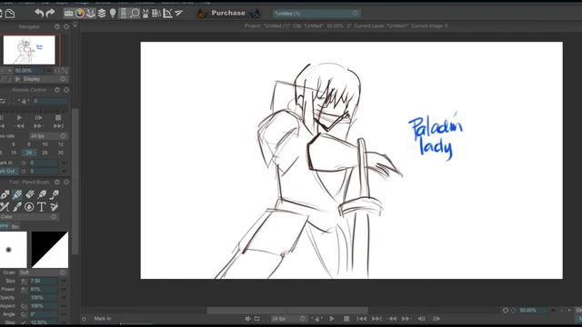
Task: Click the Navigator thumbnail preview
Action: coord(29,50)
